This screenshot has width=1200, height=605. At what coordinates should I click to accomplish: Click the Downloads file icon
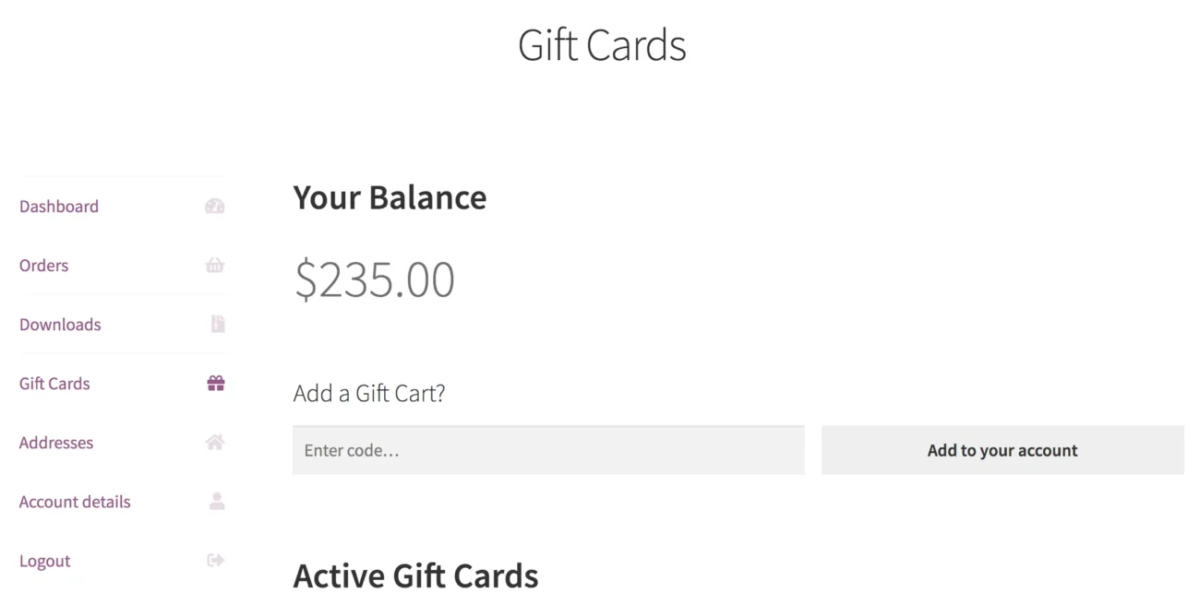pos(214,324)
